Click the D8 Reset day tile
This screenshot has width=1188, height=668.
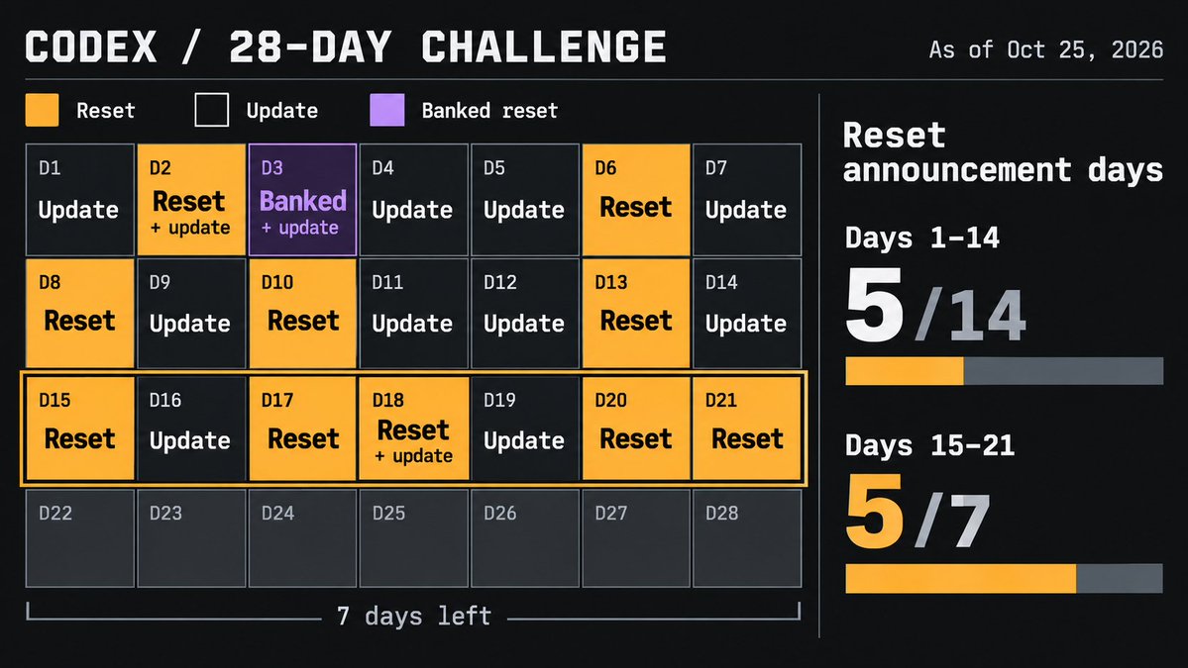[x=79, y=313]
